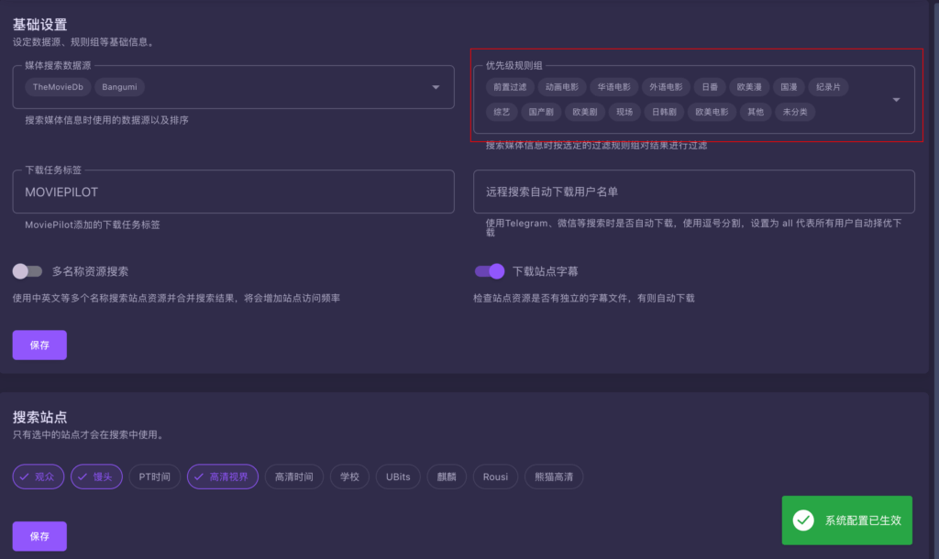Select the PT时间 site chip
939x559 pixels.
tap(154, 477)
